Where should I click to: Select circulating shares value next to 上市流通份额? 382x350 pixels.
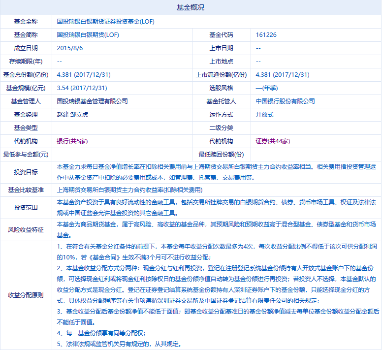coord(283,75)
